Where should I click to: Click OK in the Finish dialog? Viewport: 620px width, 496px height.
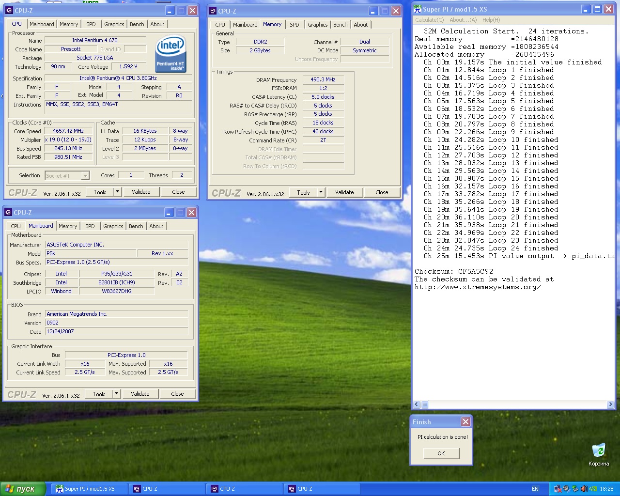click(x=441, y=453)
